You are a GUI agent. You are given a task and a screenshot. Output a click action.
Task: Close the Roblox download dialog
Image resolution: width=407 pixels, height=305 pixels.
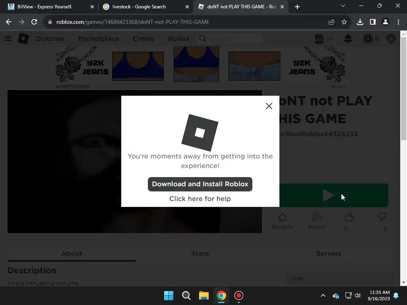(269, 106)
